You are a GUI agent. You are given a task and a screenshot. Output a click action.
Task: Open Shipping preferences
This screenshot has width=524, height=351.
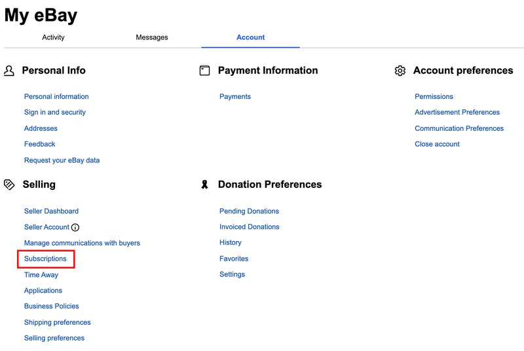tap(58, 322)
